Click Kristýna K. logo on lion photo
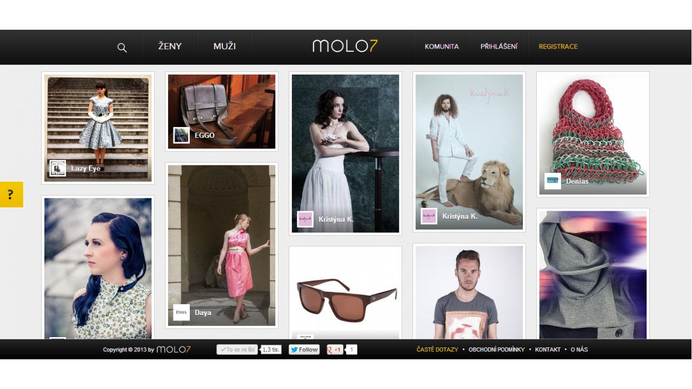This screenshot has height=389, width=692. coord(429,216)
